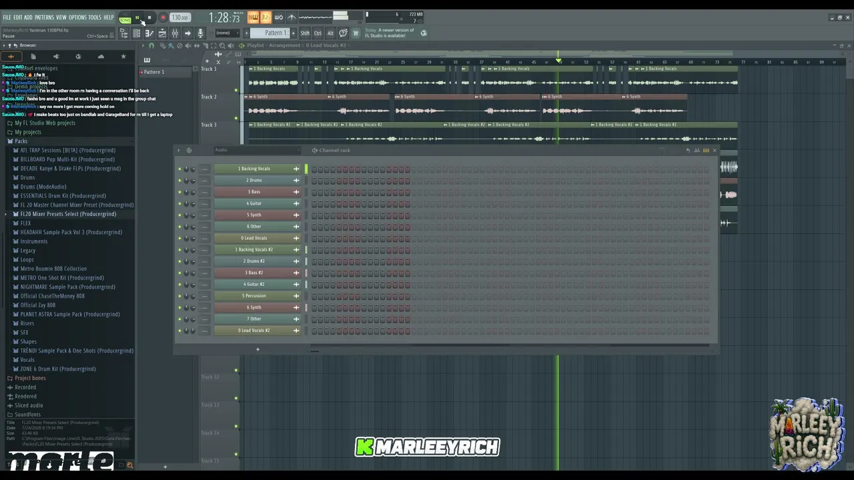The width and height of the screenshot is (854, 480).
Task: Toggle the Track 1 mute LED in playlist
Action: (236, 90)
